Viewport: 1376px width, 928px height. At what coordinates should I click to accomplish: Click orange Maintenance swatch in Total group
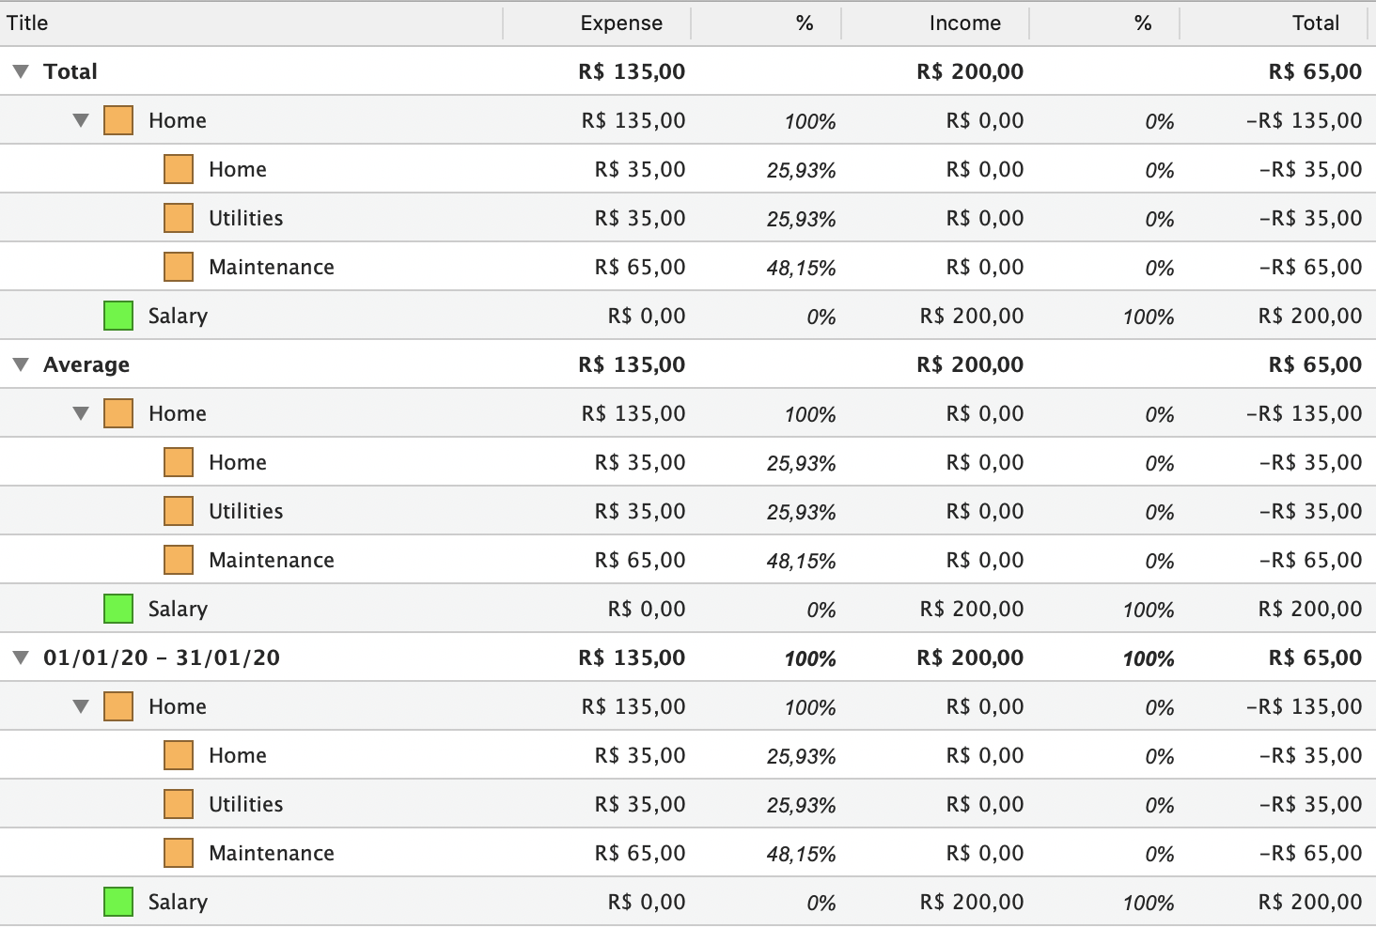[179, 267]
